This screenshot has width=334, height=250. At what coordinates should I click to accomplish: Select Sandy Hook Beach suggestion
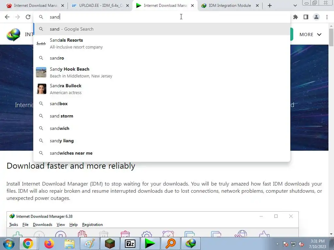162,73
